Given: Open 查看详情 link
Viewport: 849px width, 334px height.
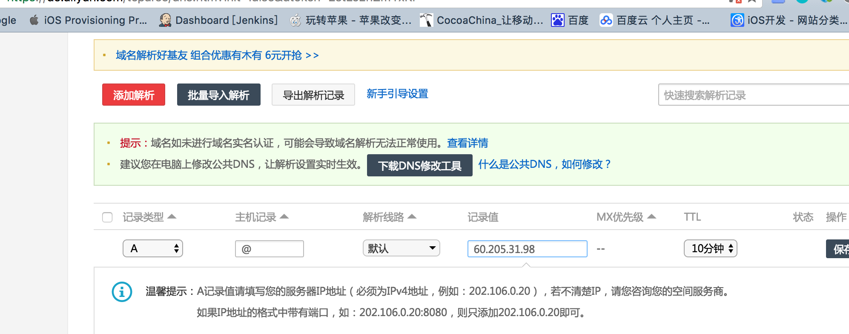Looking at the screenshot, I should coord(468,143).
